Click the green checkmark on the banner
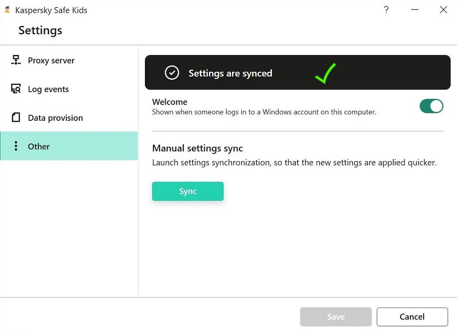 325,73
